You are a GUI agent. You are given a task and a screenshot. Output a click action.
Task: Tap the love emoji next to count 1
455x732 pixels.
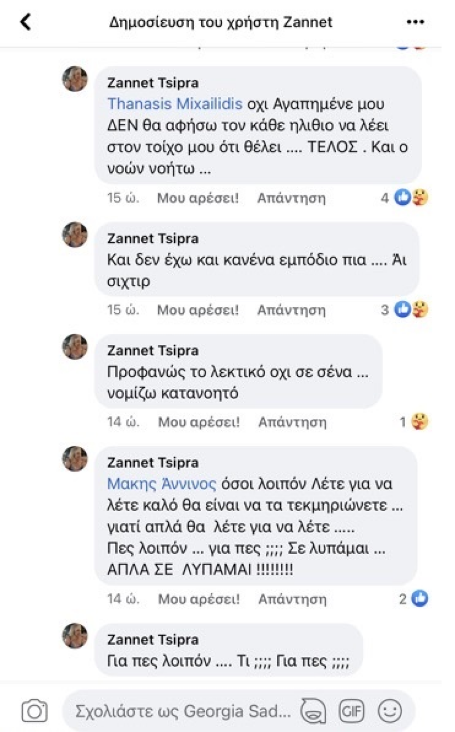pos(420,421)
